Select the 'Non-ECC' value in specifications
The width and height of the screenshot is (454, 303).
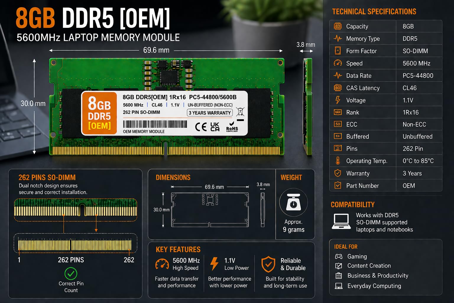(x=414, y=124)
